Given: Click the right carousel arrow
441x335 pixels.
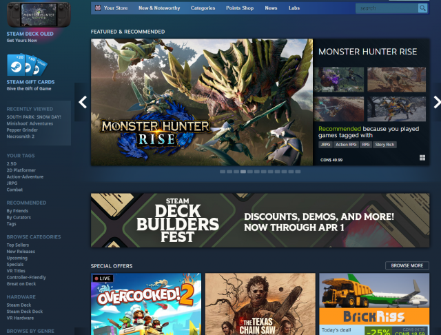Looking at the screenshot, I should pyautogui.click(x=436, y=102).
